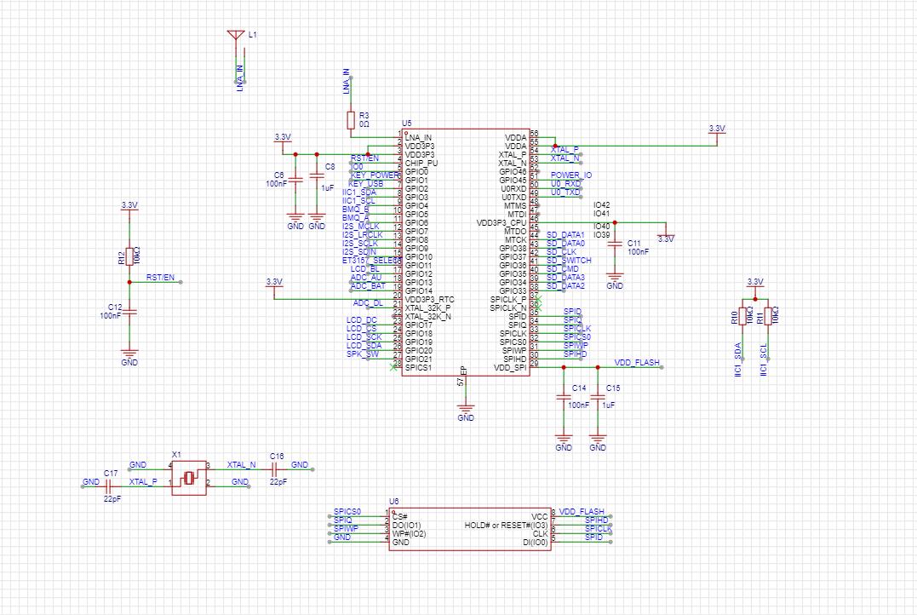Screen dimensions: 917x615
Task: Click the XTAL_32K_P pin name
Action: pos(427,307)
